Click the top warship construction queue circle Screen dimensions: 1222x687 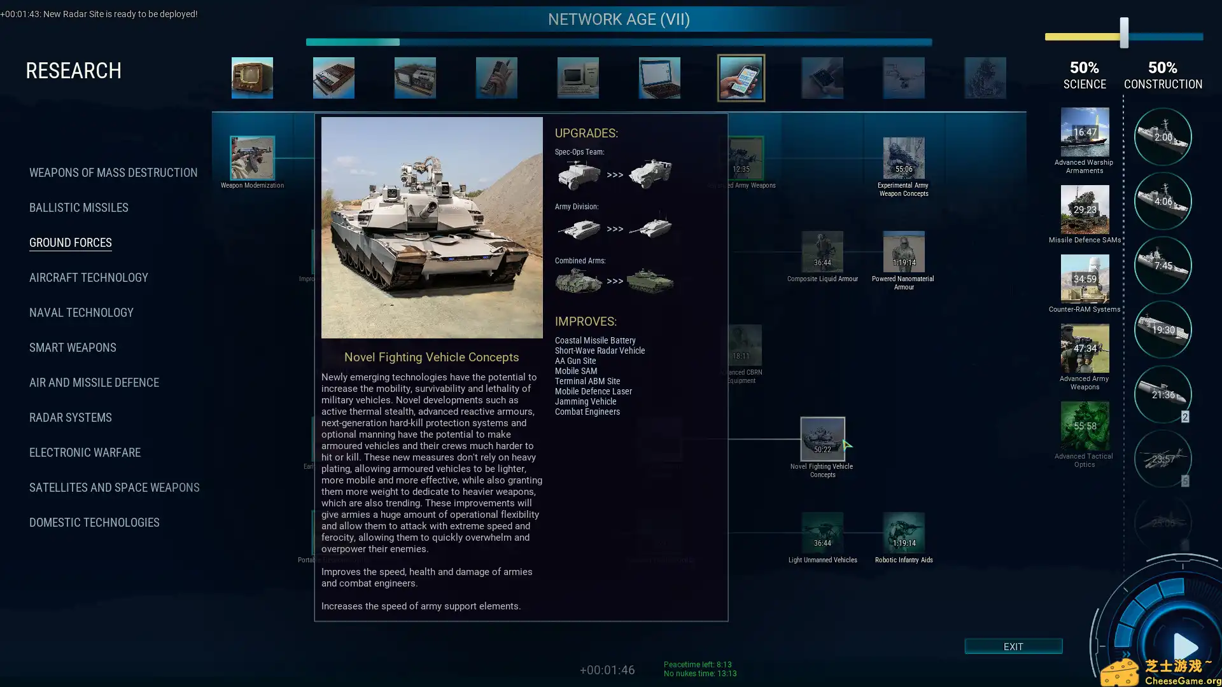(1163, 137)
